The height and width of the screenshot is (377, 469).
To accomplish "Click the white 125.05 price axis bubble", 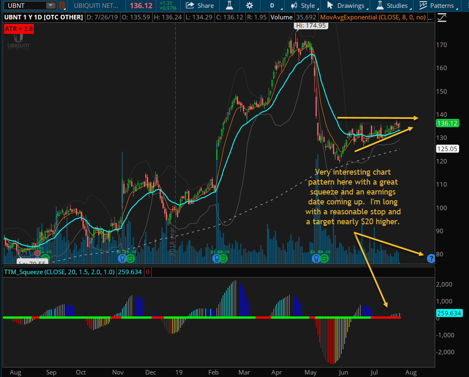I will pos(447,149).
